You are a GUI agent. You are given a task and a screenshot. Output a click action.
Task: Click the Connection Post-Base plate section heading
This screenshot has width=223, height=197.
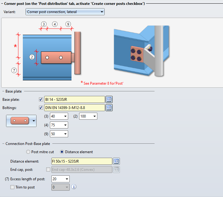28,144
